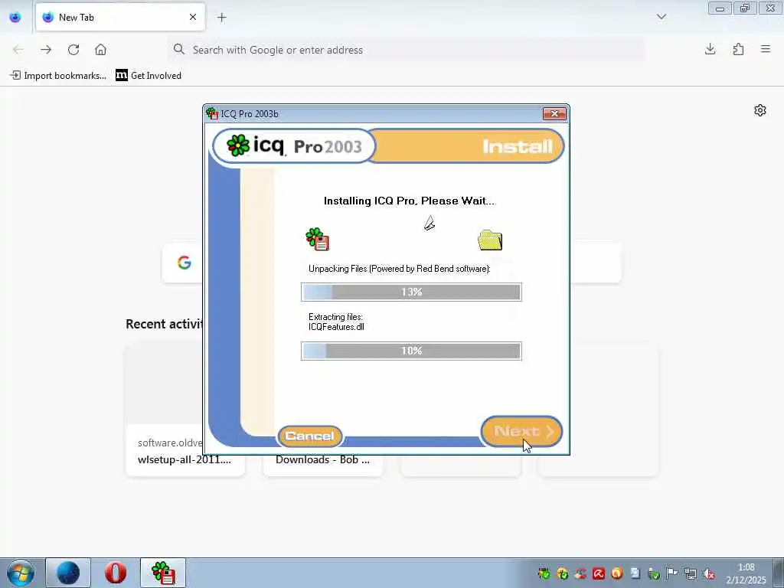The image size is (784, 588).
Task: Click the orange Install header banner
Action: (470, 146)
